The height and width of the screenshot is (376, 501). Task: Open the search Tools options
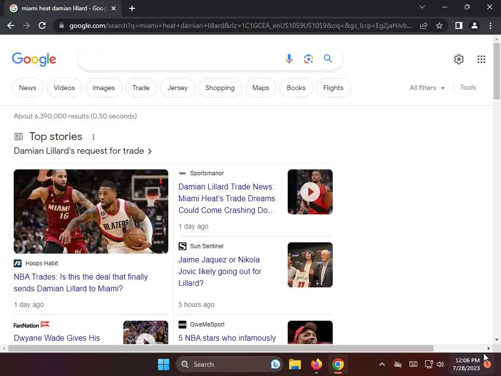(x=468, y=87)
